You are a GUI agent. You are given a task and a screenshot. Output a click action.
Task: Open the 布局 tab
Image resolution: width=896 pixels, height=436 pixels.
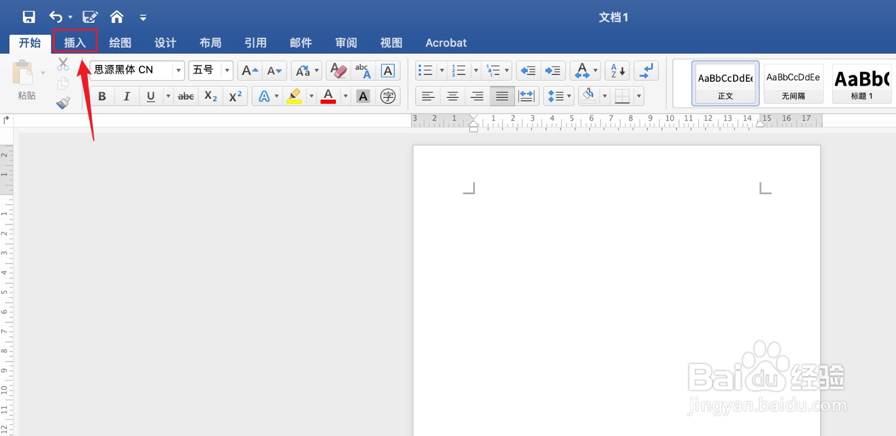tap(211, 43)
